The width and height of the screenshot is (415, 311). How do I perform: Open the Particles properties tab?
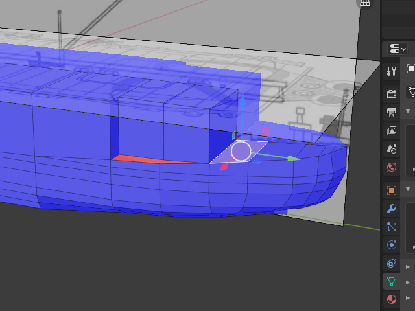392,227
